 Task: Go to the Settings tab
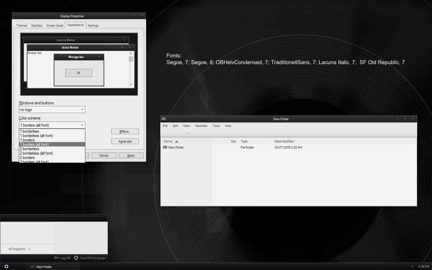click(93, 26)
